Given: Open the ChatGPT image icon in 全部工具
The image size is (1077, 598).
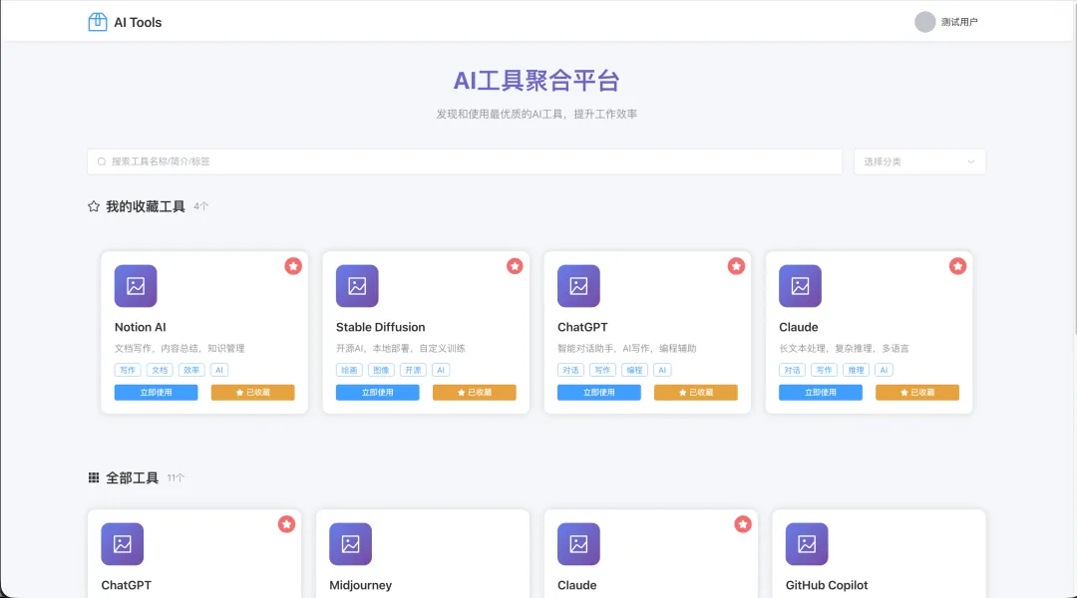Looking at the screenshot, I should click(123, 544).
